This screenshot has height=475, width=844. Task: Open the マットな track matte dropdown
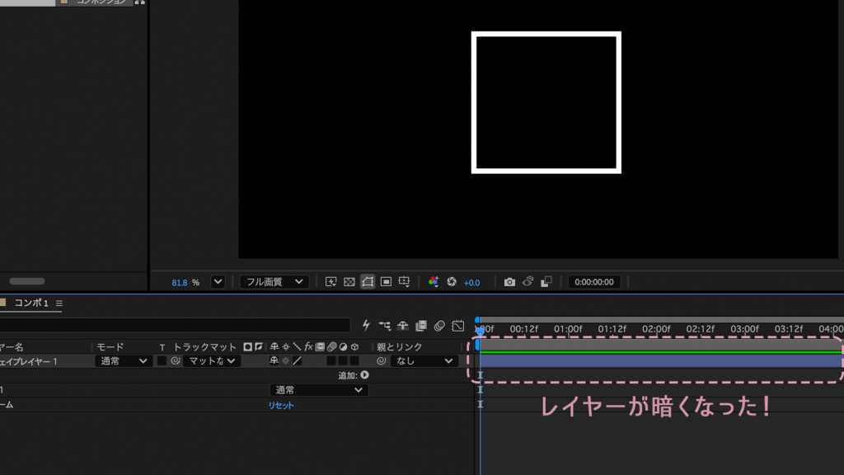[x=210, y=361]
